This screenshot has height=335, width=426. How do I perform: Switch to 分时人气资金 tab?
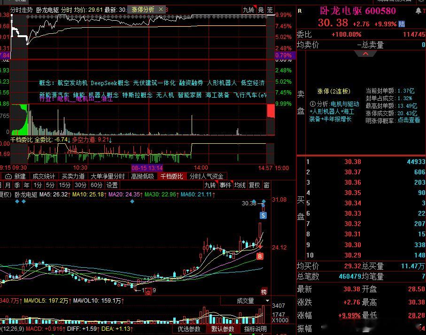click(207, 177)
